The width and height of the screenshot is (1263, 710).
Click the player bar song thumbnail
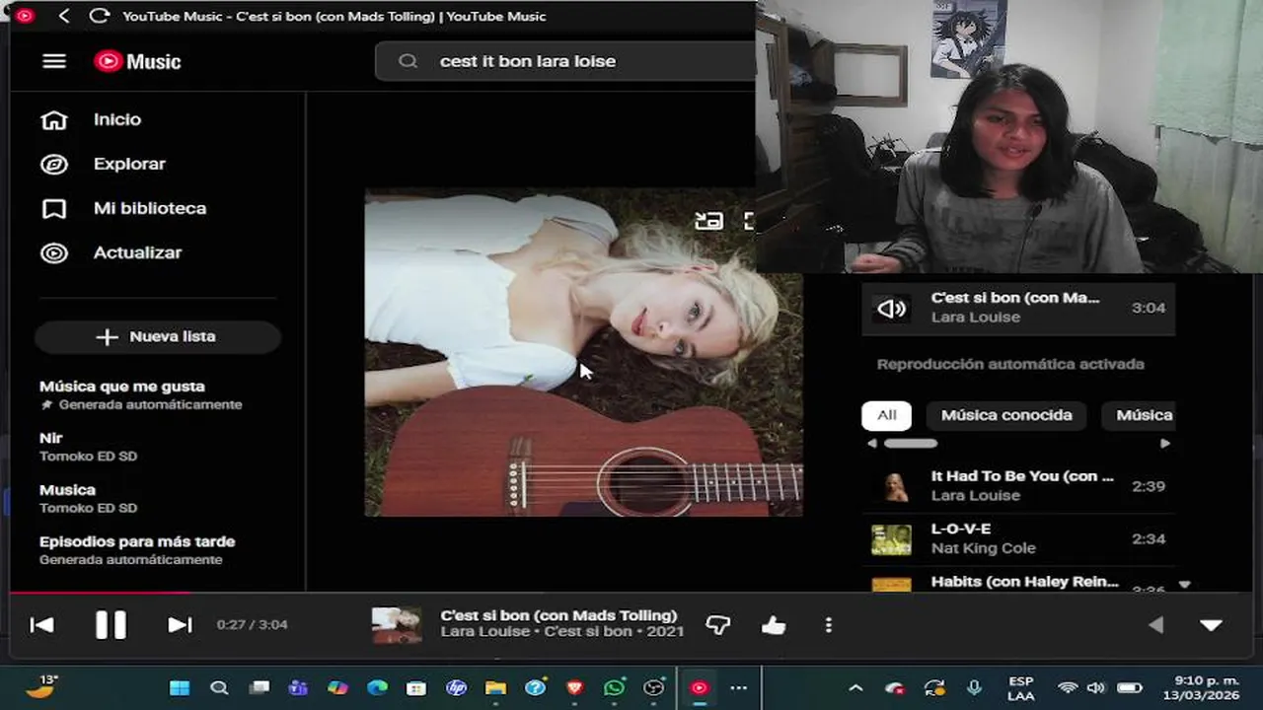(x=397, y=625)
